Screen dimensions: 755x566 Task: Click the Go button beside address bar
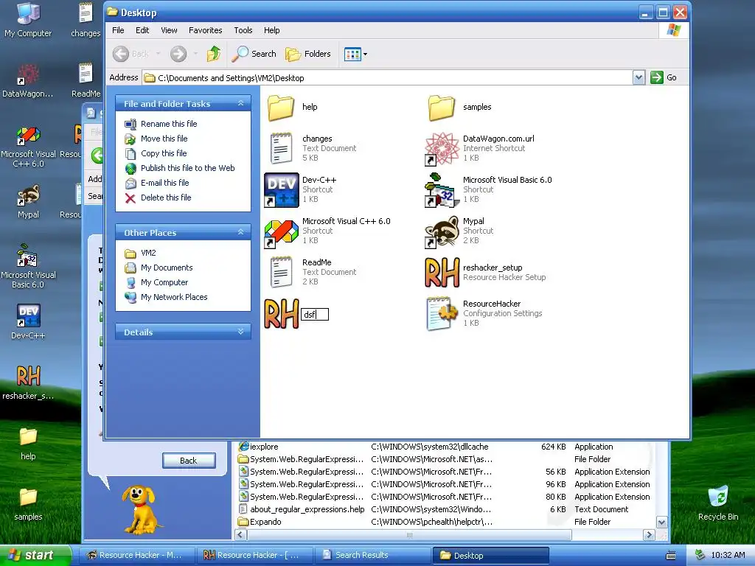tap(664, 77)
